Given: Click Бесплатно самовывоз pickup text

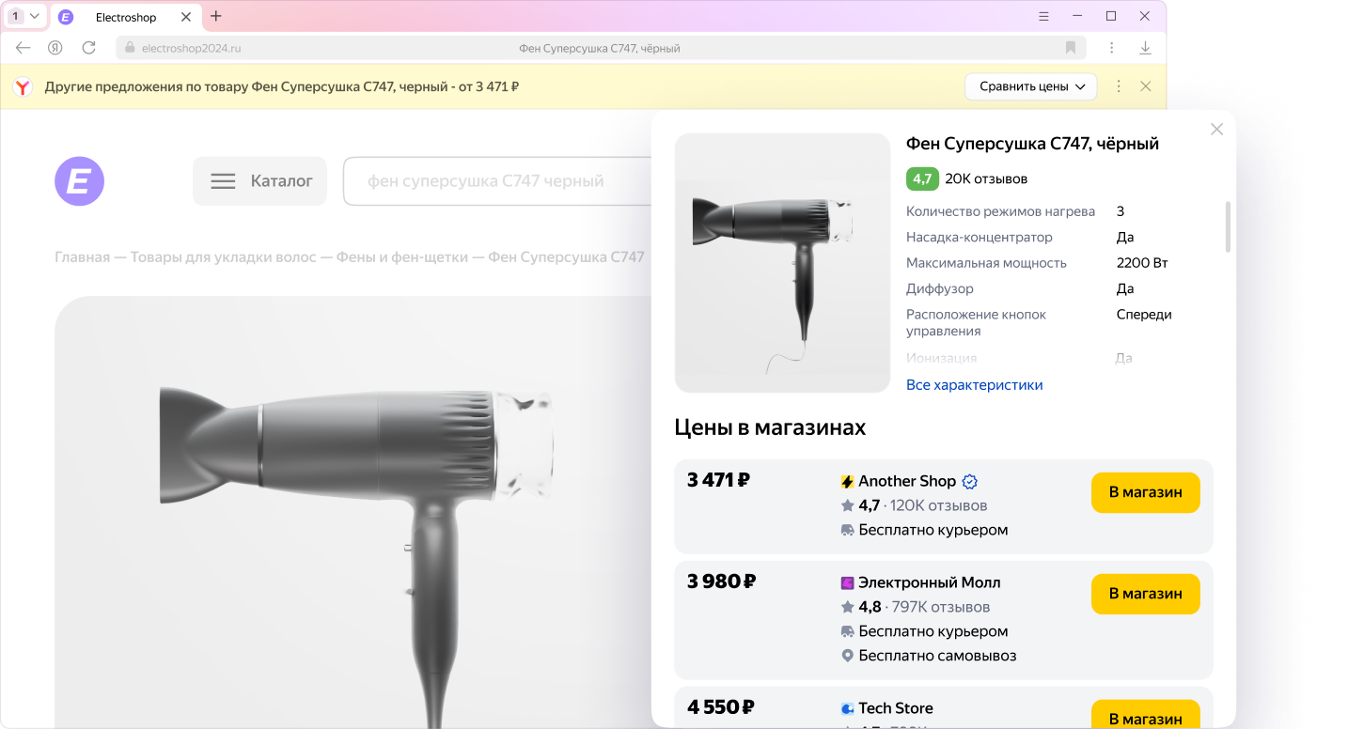Looking at the screenshot, I should click(937, 656).
